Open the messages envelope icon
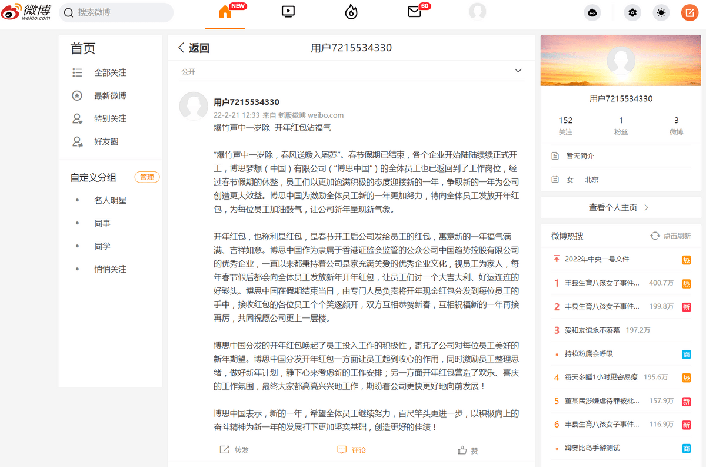706x467 pixels. coord(414,12)
